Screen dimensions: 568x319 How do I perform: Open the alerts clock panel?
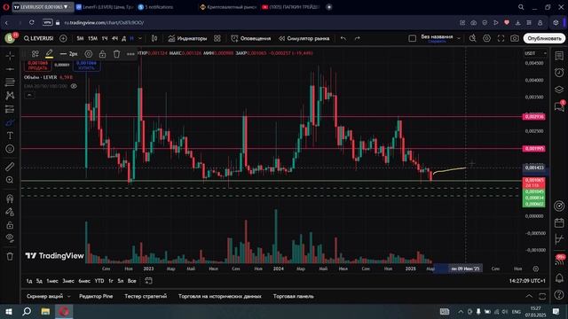click(x=559, y=73)
